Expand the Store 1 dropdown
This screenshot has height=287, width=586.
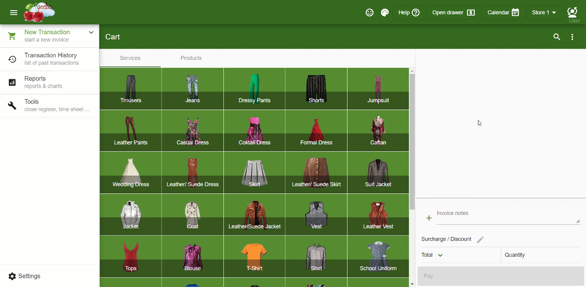click(x=544, y=12)
